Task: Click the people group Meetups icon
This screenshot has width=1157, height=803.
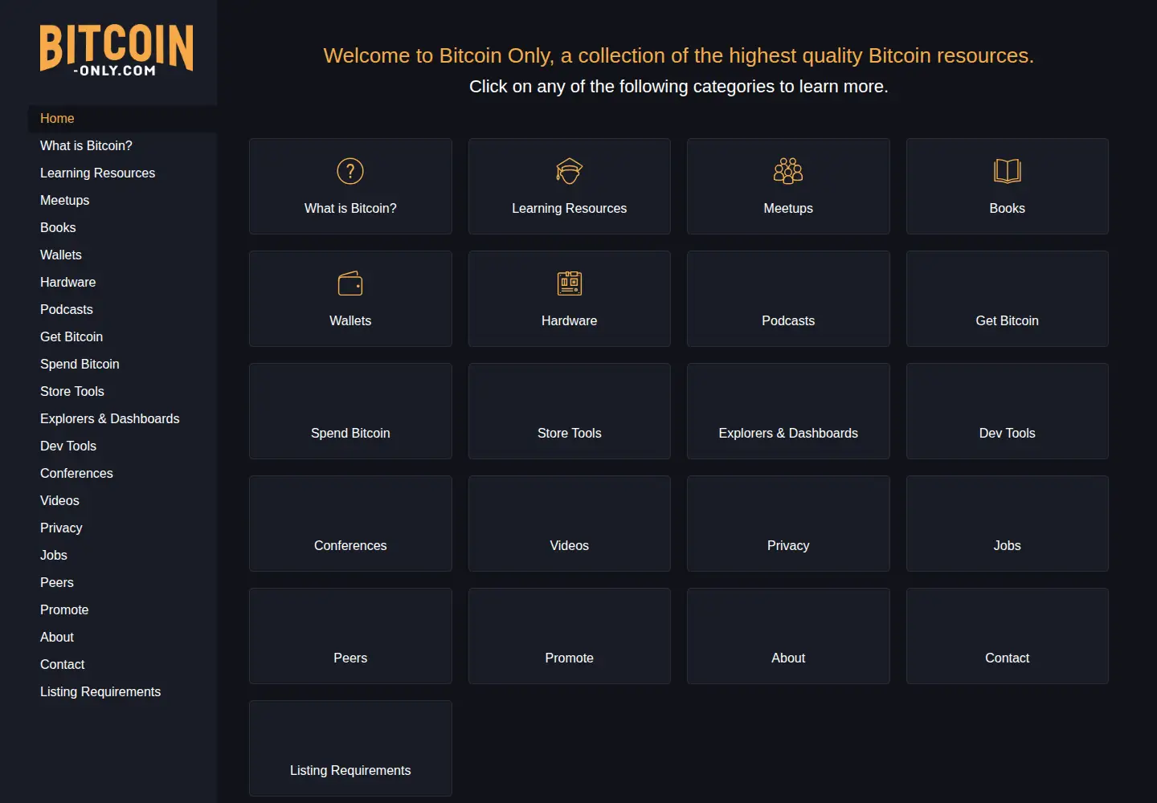Action: tap(788, 171)
